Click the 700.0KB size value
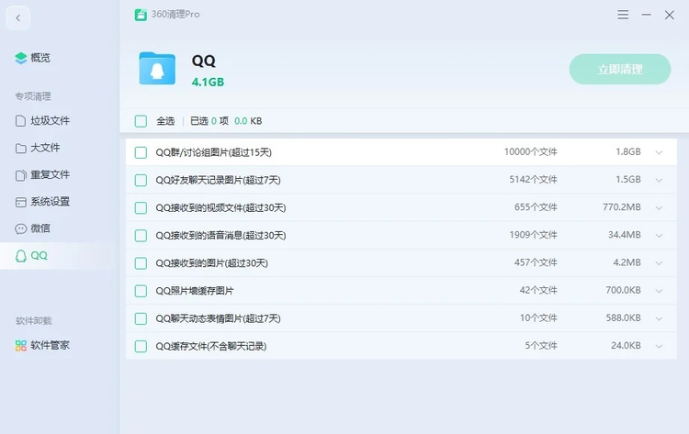The width and height of the screenshot is (689, 434). (623, 290)
